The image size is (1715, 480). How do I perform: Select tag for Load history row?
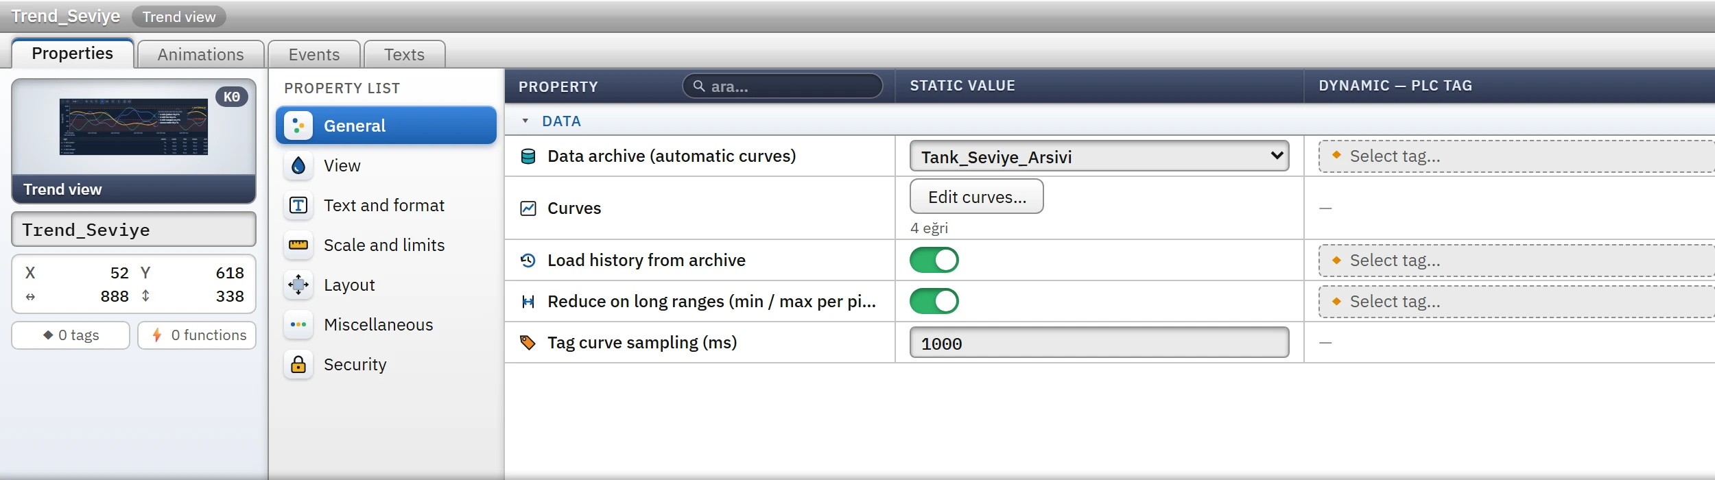coord(1516,261)
